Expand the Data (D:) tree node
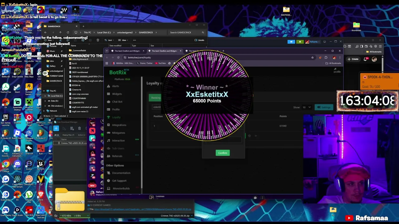This screenshot has height=224, width=399. [x=45, y=101]
